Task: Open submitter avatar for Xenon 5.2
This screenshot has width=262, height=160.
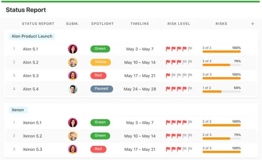Action: click(x=73, y=136)
